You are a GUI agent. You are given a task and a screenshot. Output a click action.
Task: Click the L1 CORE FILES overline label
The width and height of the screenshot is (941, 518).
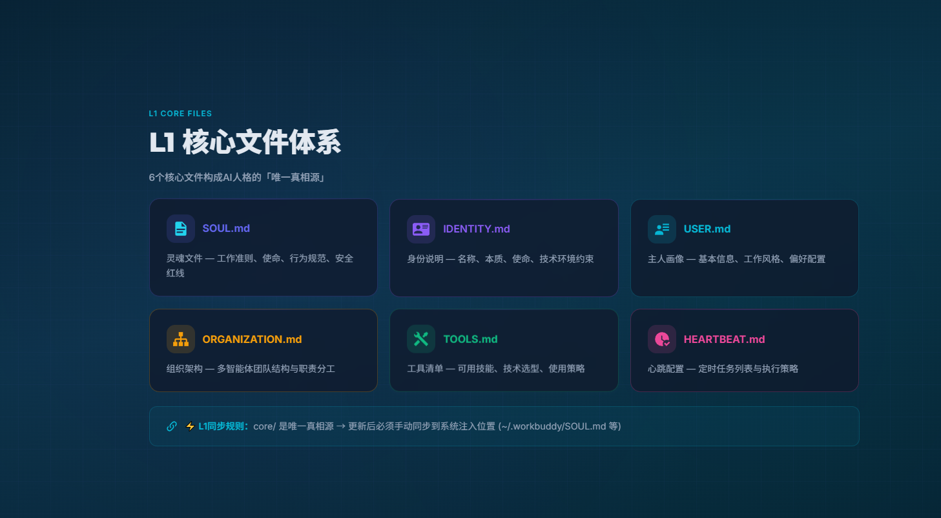[180, 114]
